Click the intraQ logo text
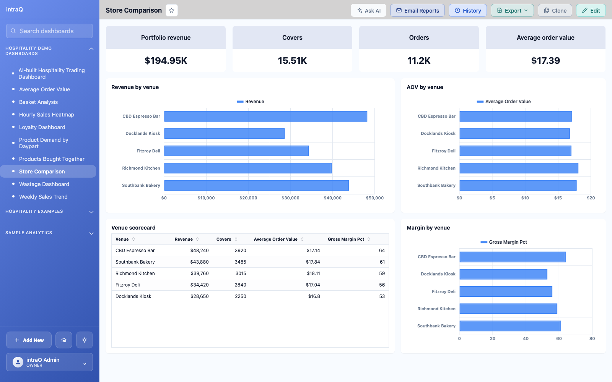The height and width of the screenshot is (382, 612). (15, 10)
